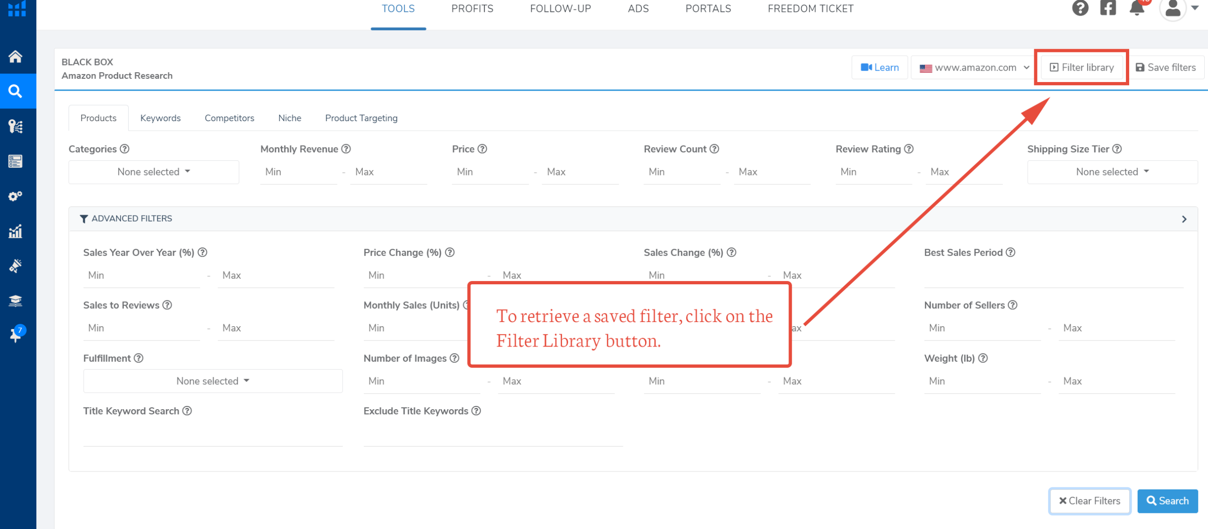Click the graduation cap sidebar icon
This screenshot has width=1208, height=529.
[16, 300]
